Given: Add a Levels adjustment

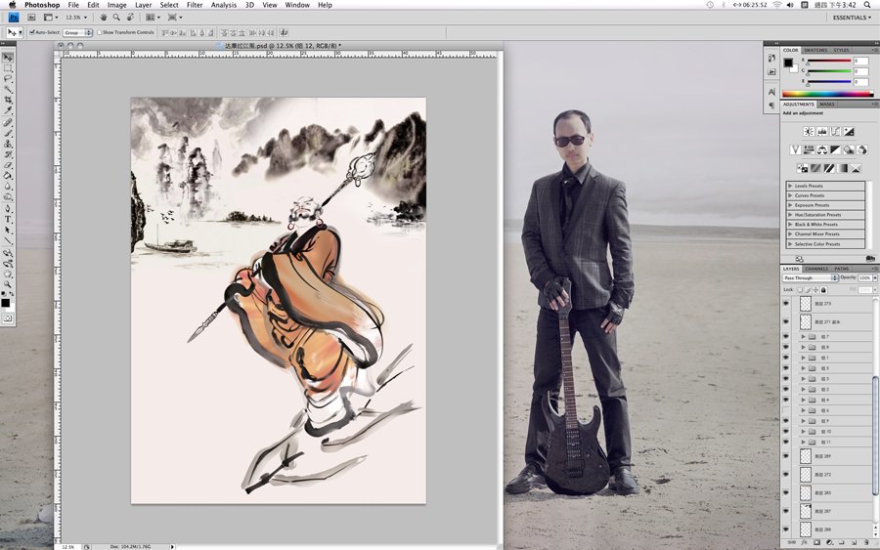Looking at the screenshot, I should (x=822, y=131).
